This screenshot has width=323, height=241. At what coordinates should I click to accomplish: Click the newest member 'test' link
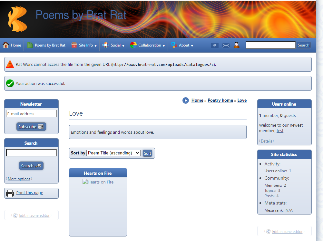coord(280,131)
